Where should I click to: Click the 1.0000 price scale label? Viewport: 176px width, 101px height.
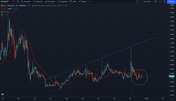coord(172,60)
